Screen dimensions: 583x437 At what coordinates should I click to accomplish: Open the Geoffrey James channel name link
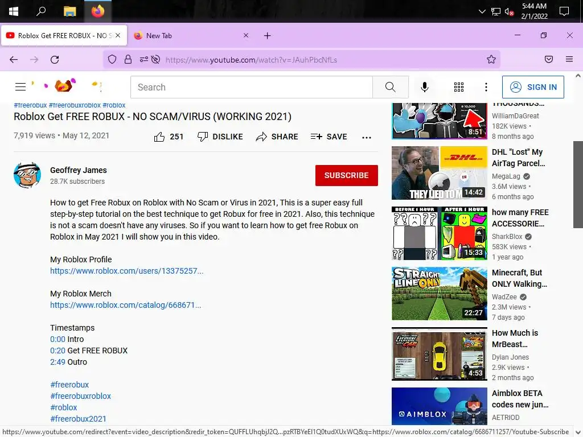tap(79, 170)
